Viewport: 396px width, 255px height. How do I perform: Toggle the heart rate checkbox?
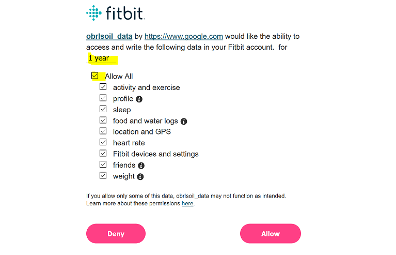point(103,142)
